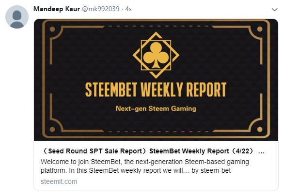Select the Next-gen Steem Gaming subtitle

tap(156, 109)
